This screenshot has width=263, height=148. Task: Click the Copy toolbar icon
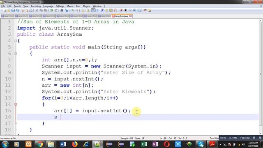(41, 10)
